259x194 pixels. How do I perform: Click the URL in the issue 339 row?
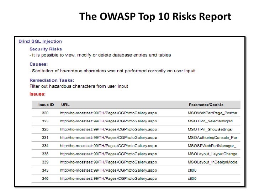tap(109, 162)
